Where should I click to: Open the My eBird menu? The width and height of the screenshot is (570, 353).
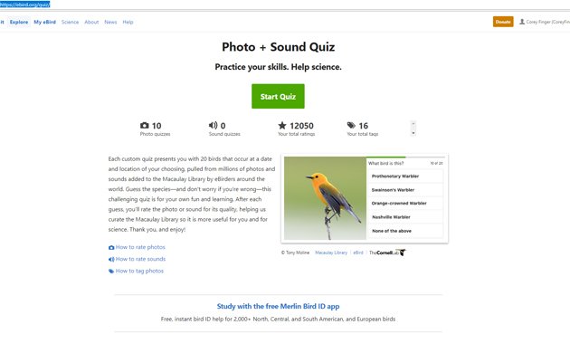(44, 22)
